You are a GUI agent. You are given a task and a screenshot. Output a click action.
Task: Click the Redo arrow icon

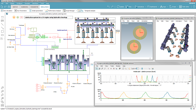(x=112, y=7)
